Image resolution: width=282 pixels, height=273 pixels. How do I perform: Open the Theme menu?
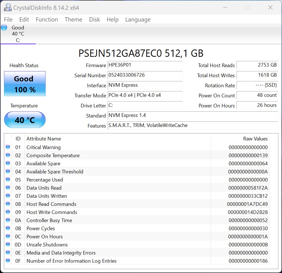[73, 20]
